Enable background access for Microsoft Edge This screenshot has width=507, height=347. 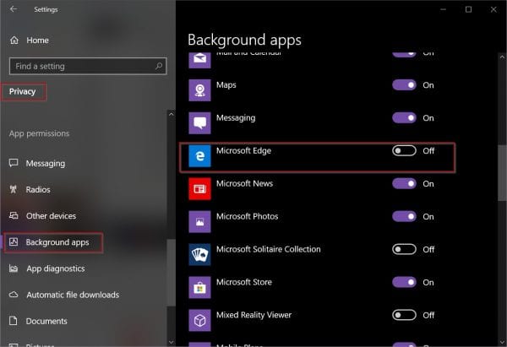(x=405, y=151)
